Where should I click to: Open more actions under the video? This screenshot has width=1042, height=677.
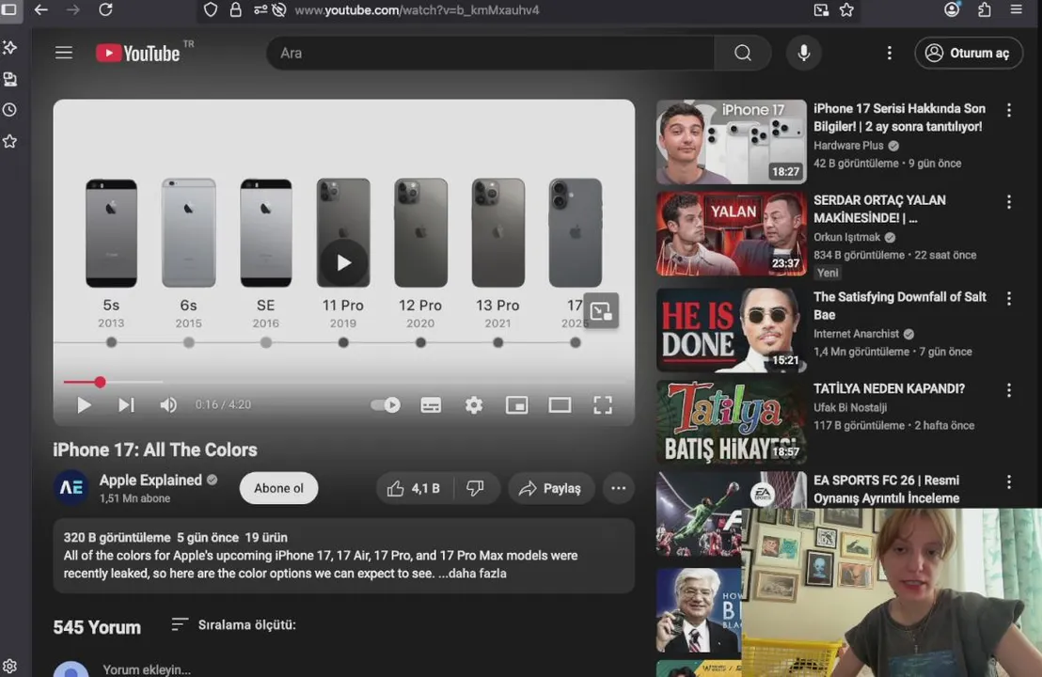618,488
